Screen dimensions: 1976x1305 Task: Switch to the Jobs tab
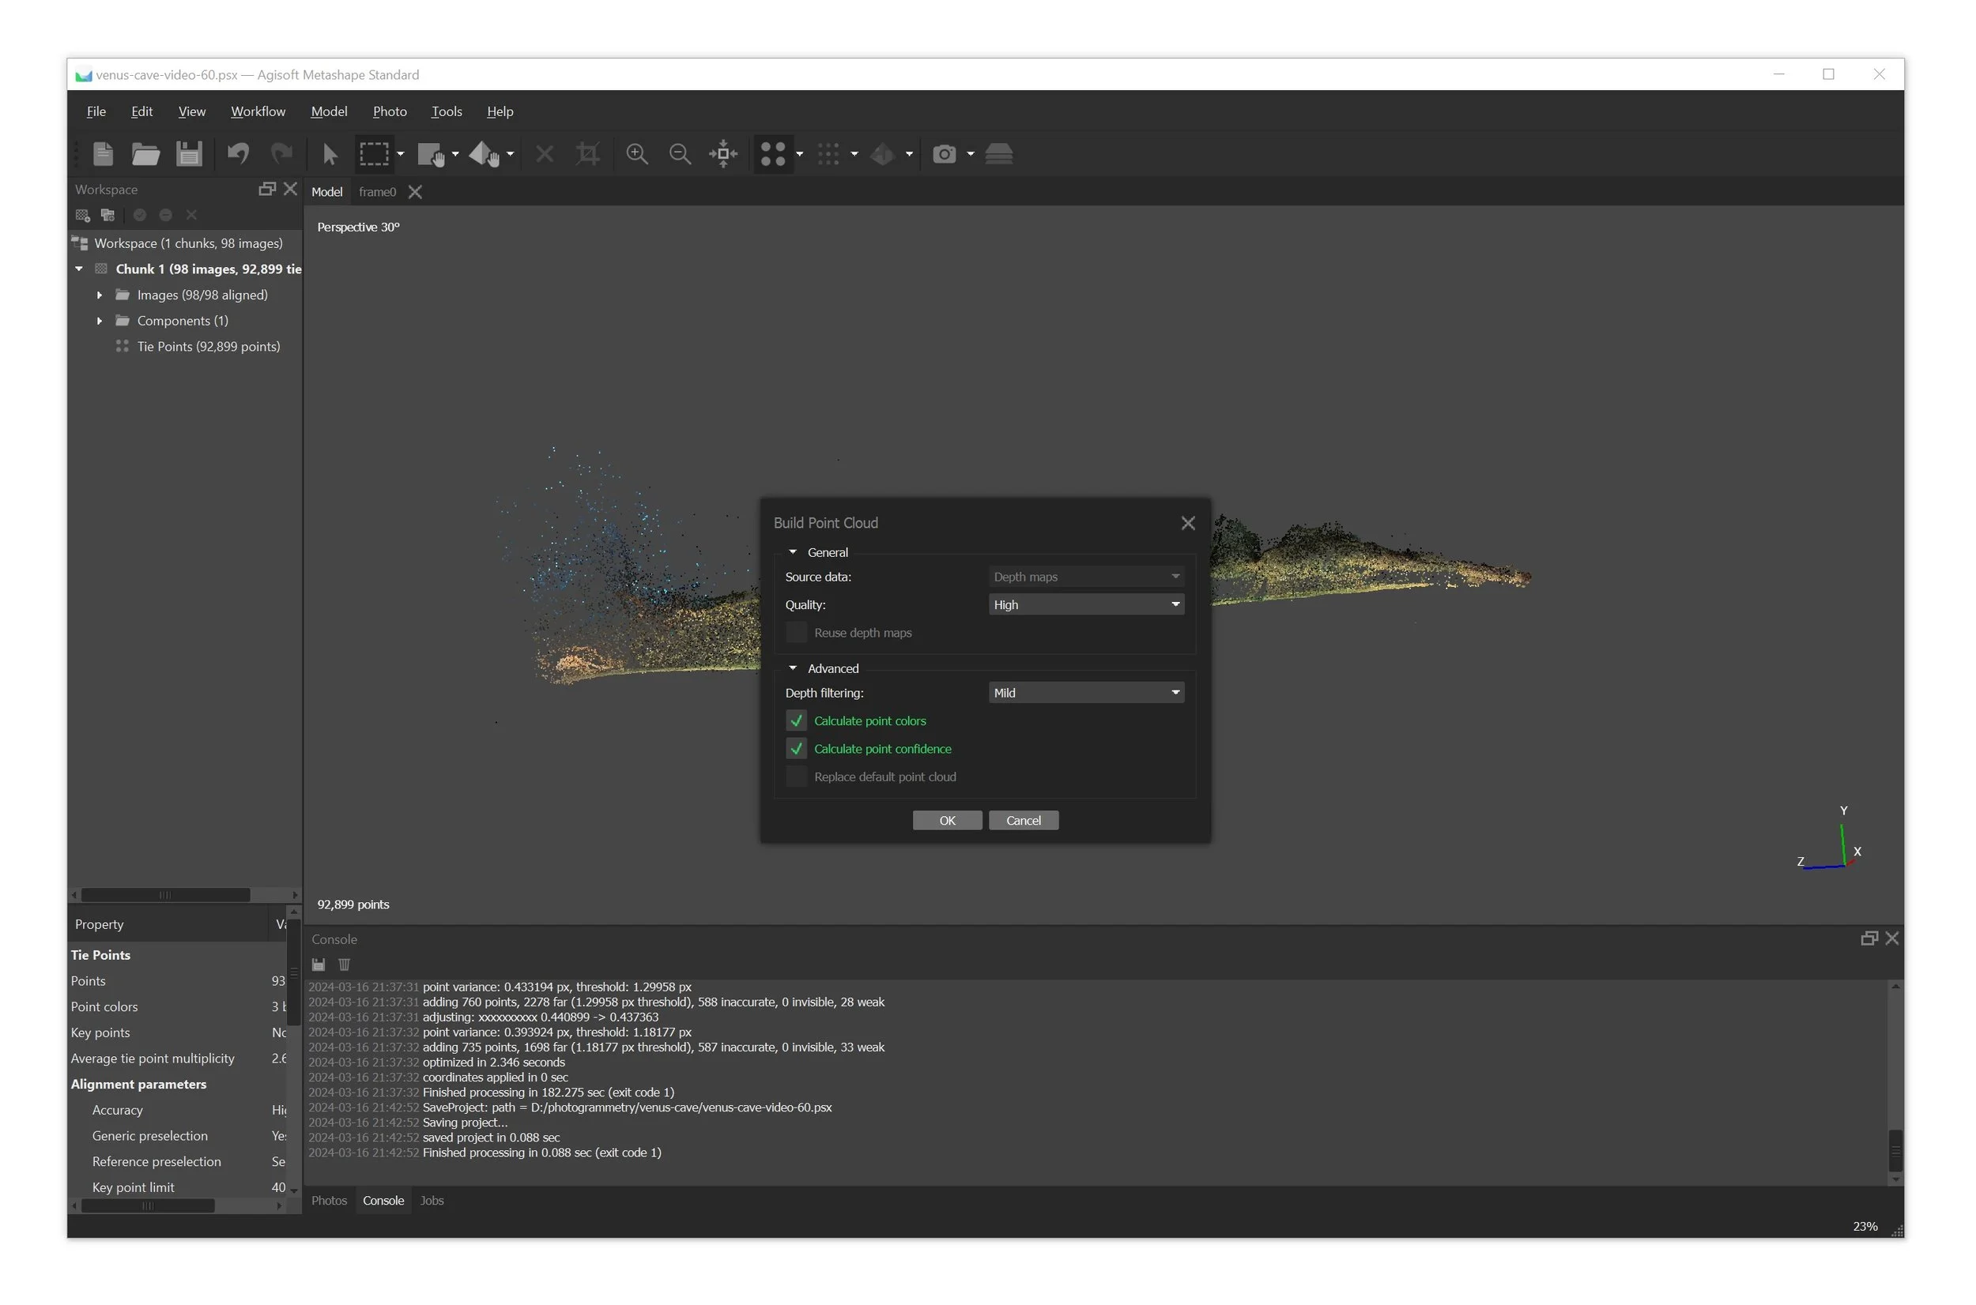pos(432,1200)
